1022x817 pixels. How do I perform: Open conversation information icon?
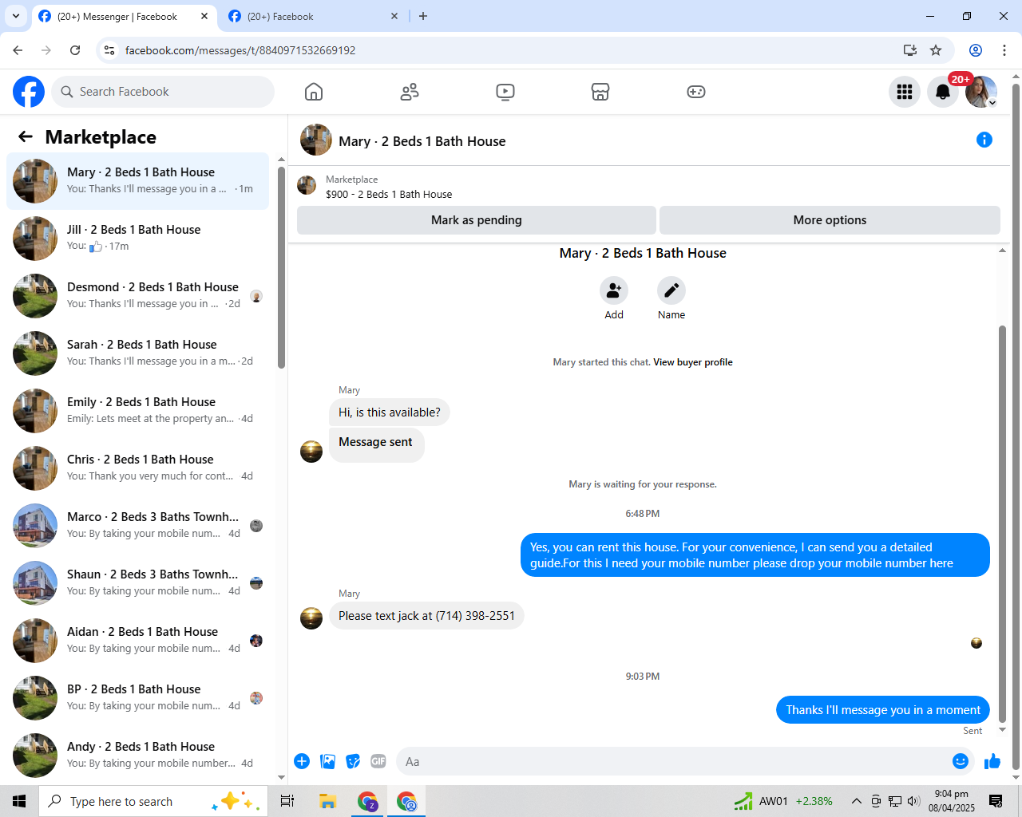[x=984, y=140]
